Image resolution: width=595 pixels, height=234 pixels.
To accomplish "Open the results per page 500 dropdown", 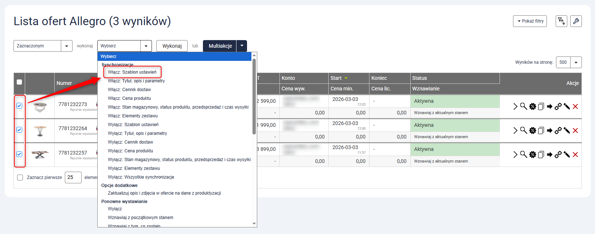I will [x=576, y=62].
